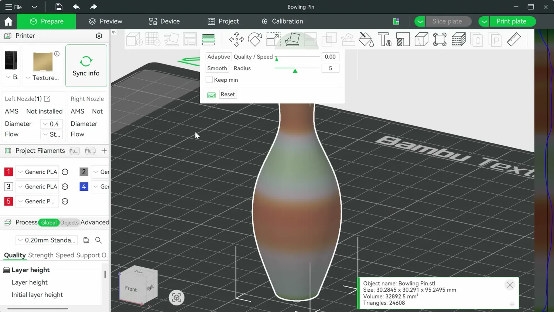Click the process preset save icon
This screenshot has width=554, height=312.
(x=86, y=240)
